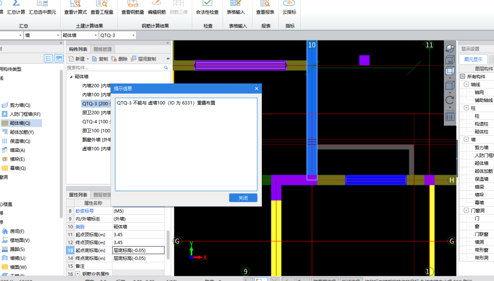The image size is (494, 281).
Task: Select 虚墙100 in the component list
Action: (x=96, y=149)
